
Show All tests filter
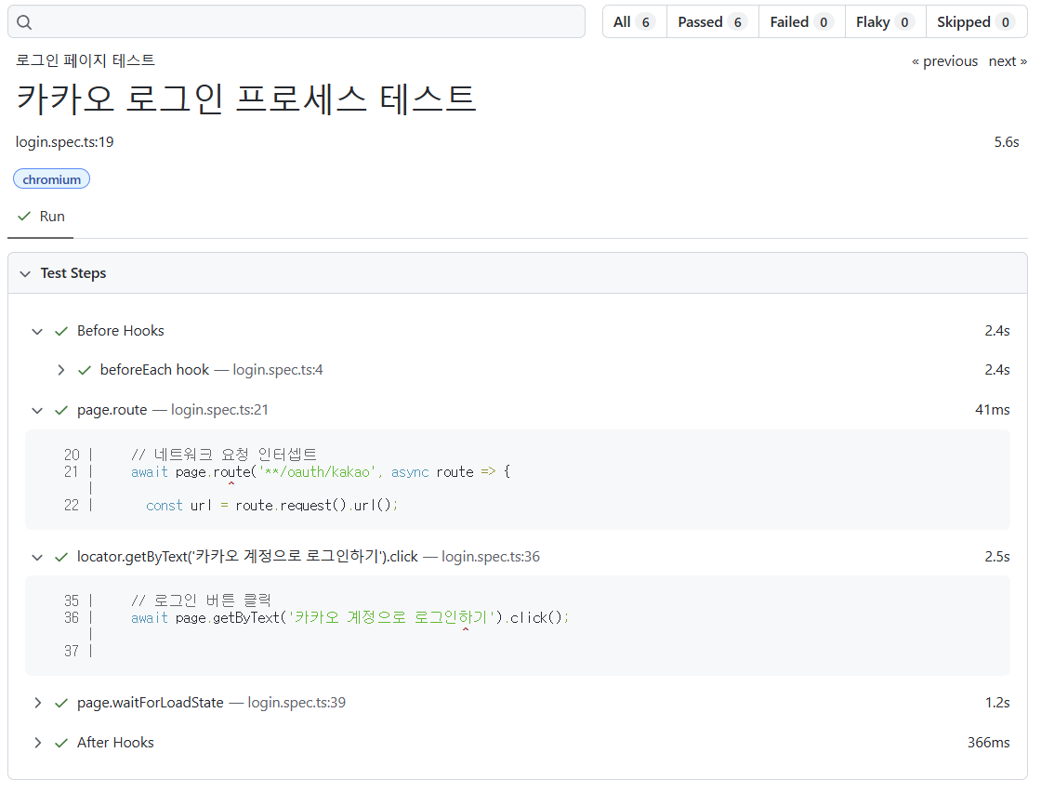(634, 22)
